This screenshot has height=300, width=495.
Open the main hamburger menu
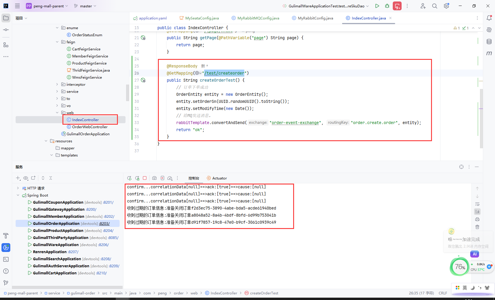(17, 6)
